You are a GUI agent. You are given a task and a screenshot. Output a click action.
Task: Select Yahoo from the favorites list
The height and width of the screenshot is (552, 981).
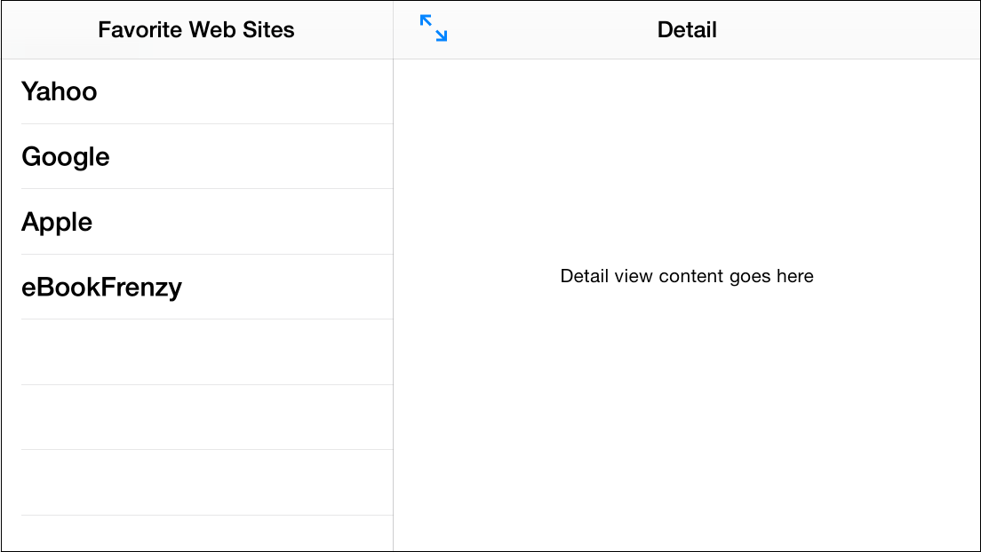60,91
